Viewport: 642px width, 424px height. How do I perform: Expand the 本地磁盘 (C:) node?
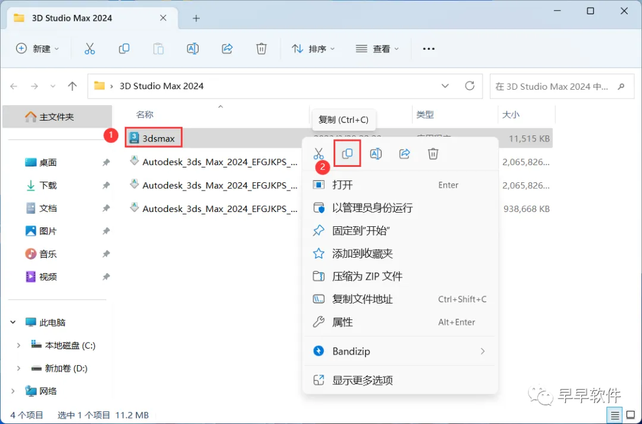coord(18,346)
